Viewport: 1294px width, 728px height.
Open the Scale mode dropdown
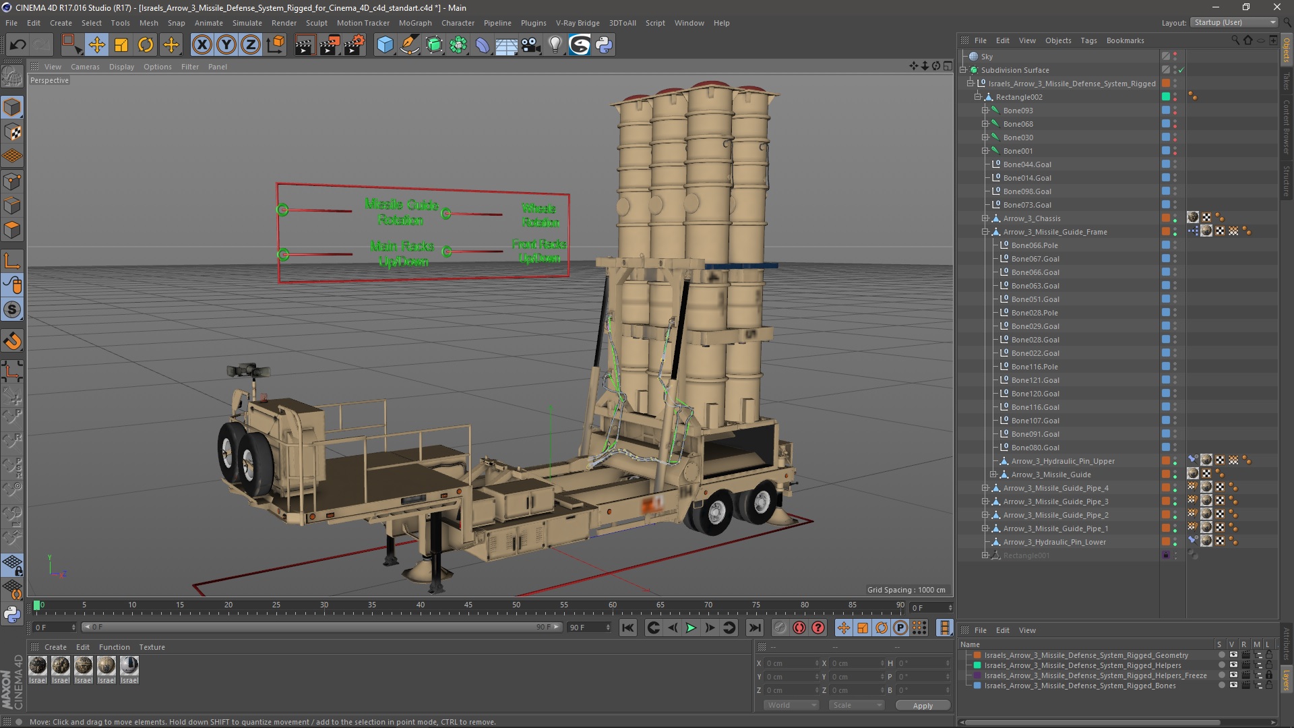point(857,705)
